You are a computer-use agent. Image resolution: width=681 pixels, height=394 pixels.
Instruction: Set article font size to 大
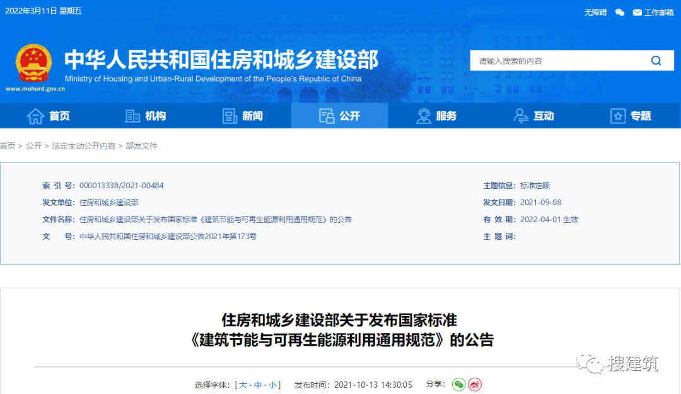tap(243, 385)
